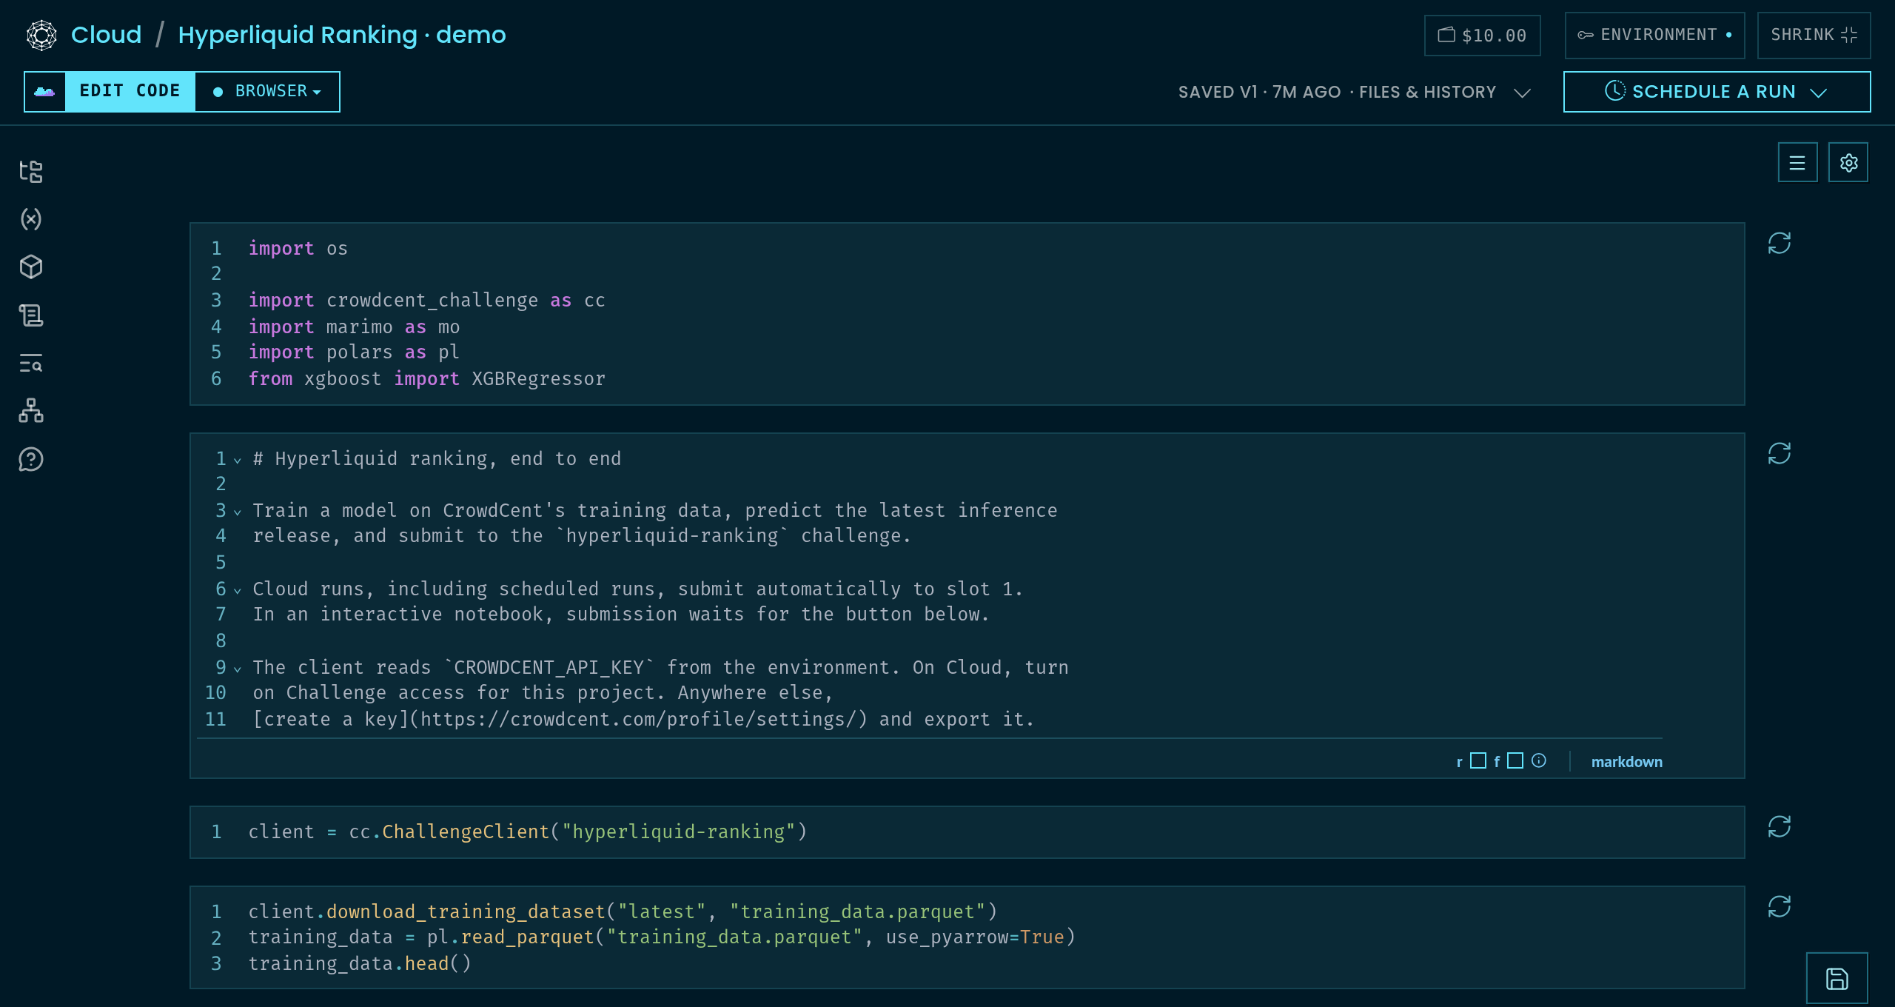Open the packages cube icon
This screenshot has width=1895, height=1007.
[x=31, y=267]
